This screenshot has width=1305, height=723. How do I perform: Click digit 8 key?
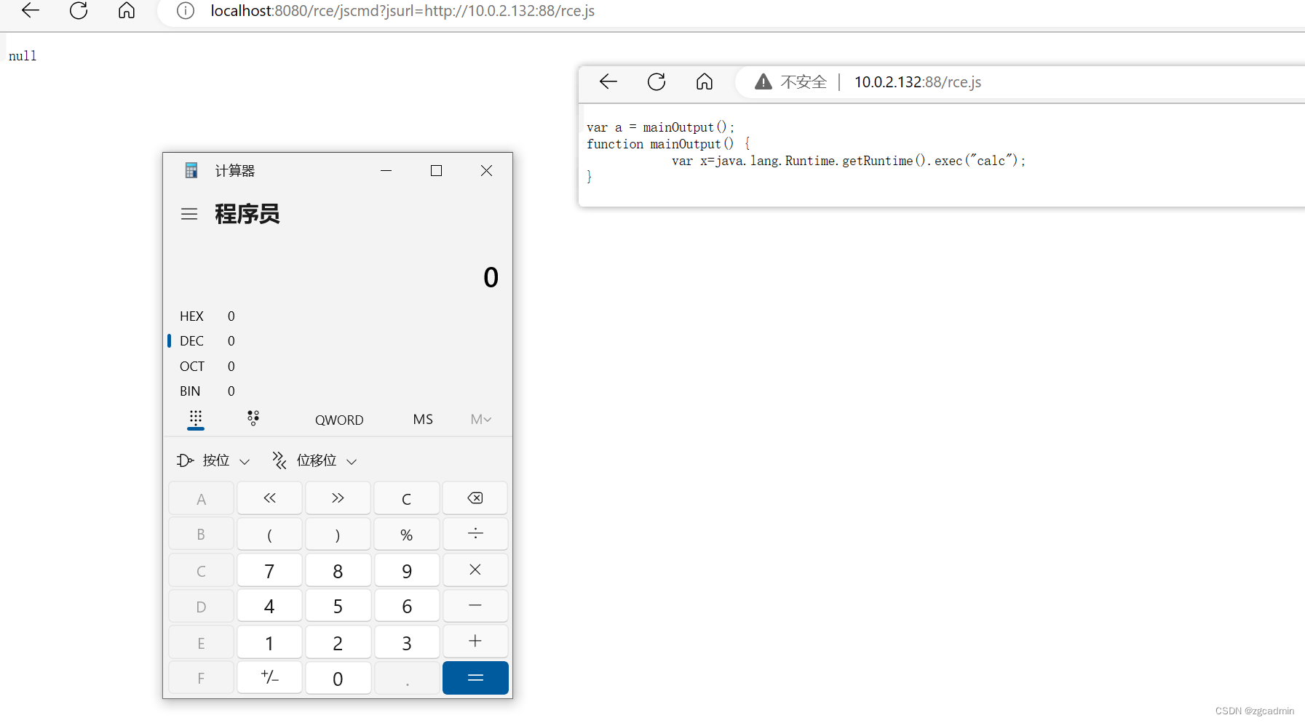338,570
